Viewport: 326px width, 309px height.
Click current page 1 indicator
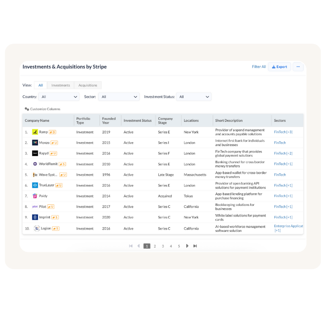[147, 246]
